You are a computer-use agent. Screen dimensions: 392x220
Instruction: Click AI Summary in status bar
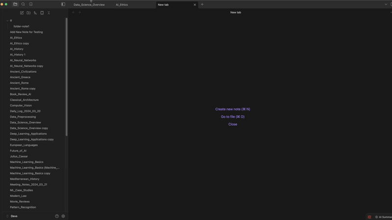(384, 217)
